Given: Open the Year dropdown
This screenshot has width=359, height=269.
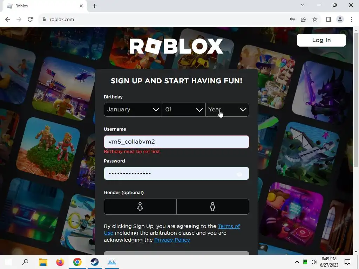Looking at the screenshot, I should 227,110.
